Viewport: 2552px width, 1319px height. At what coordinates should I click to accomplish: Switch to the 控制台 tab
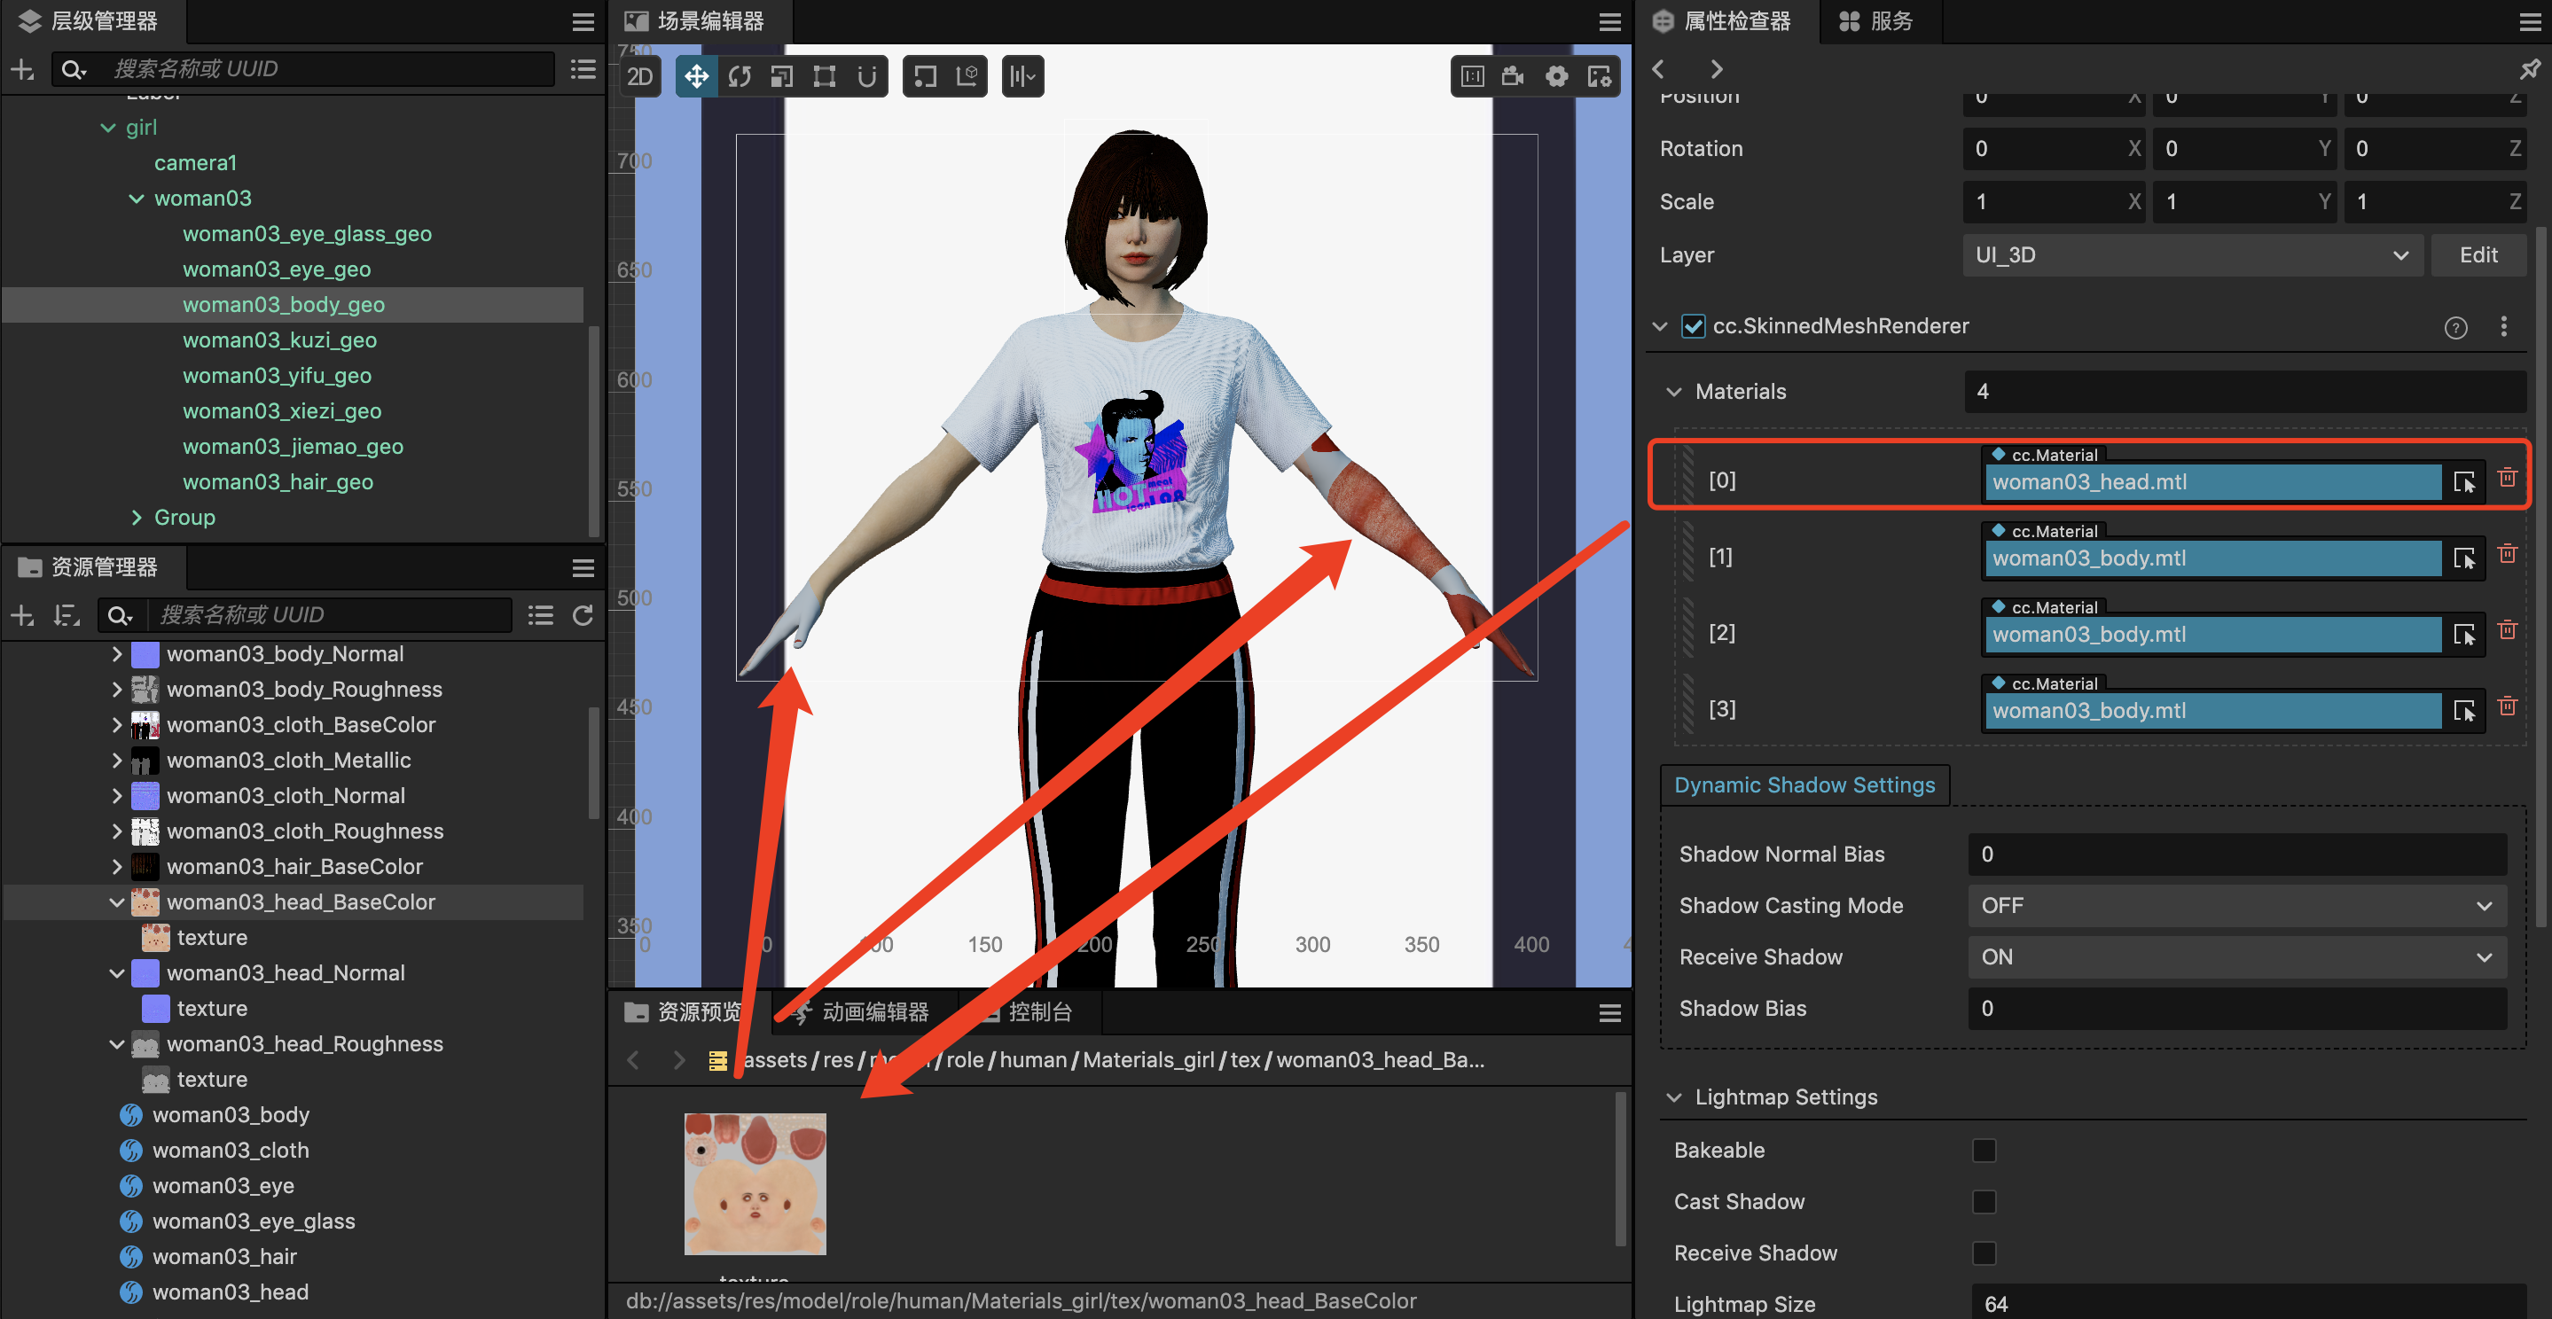1038,1012
